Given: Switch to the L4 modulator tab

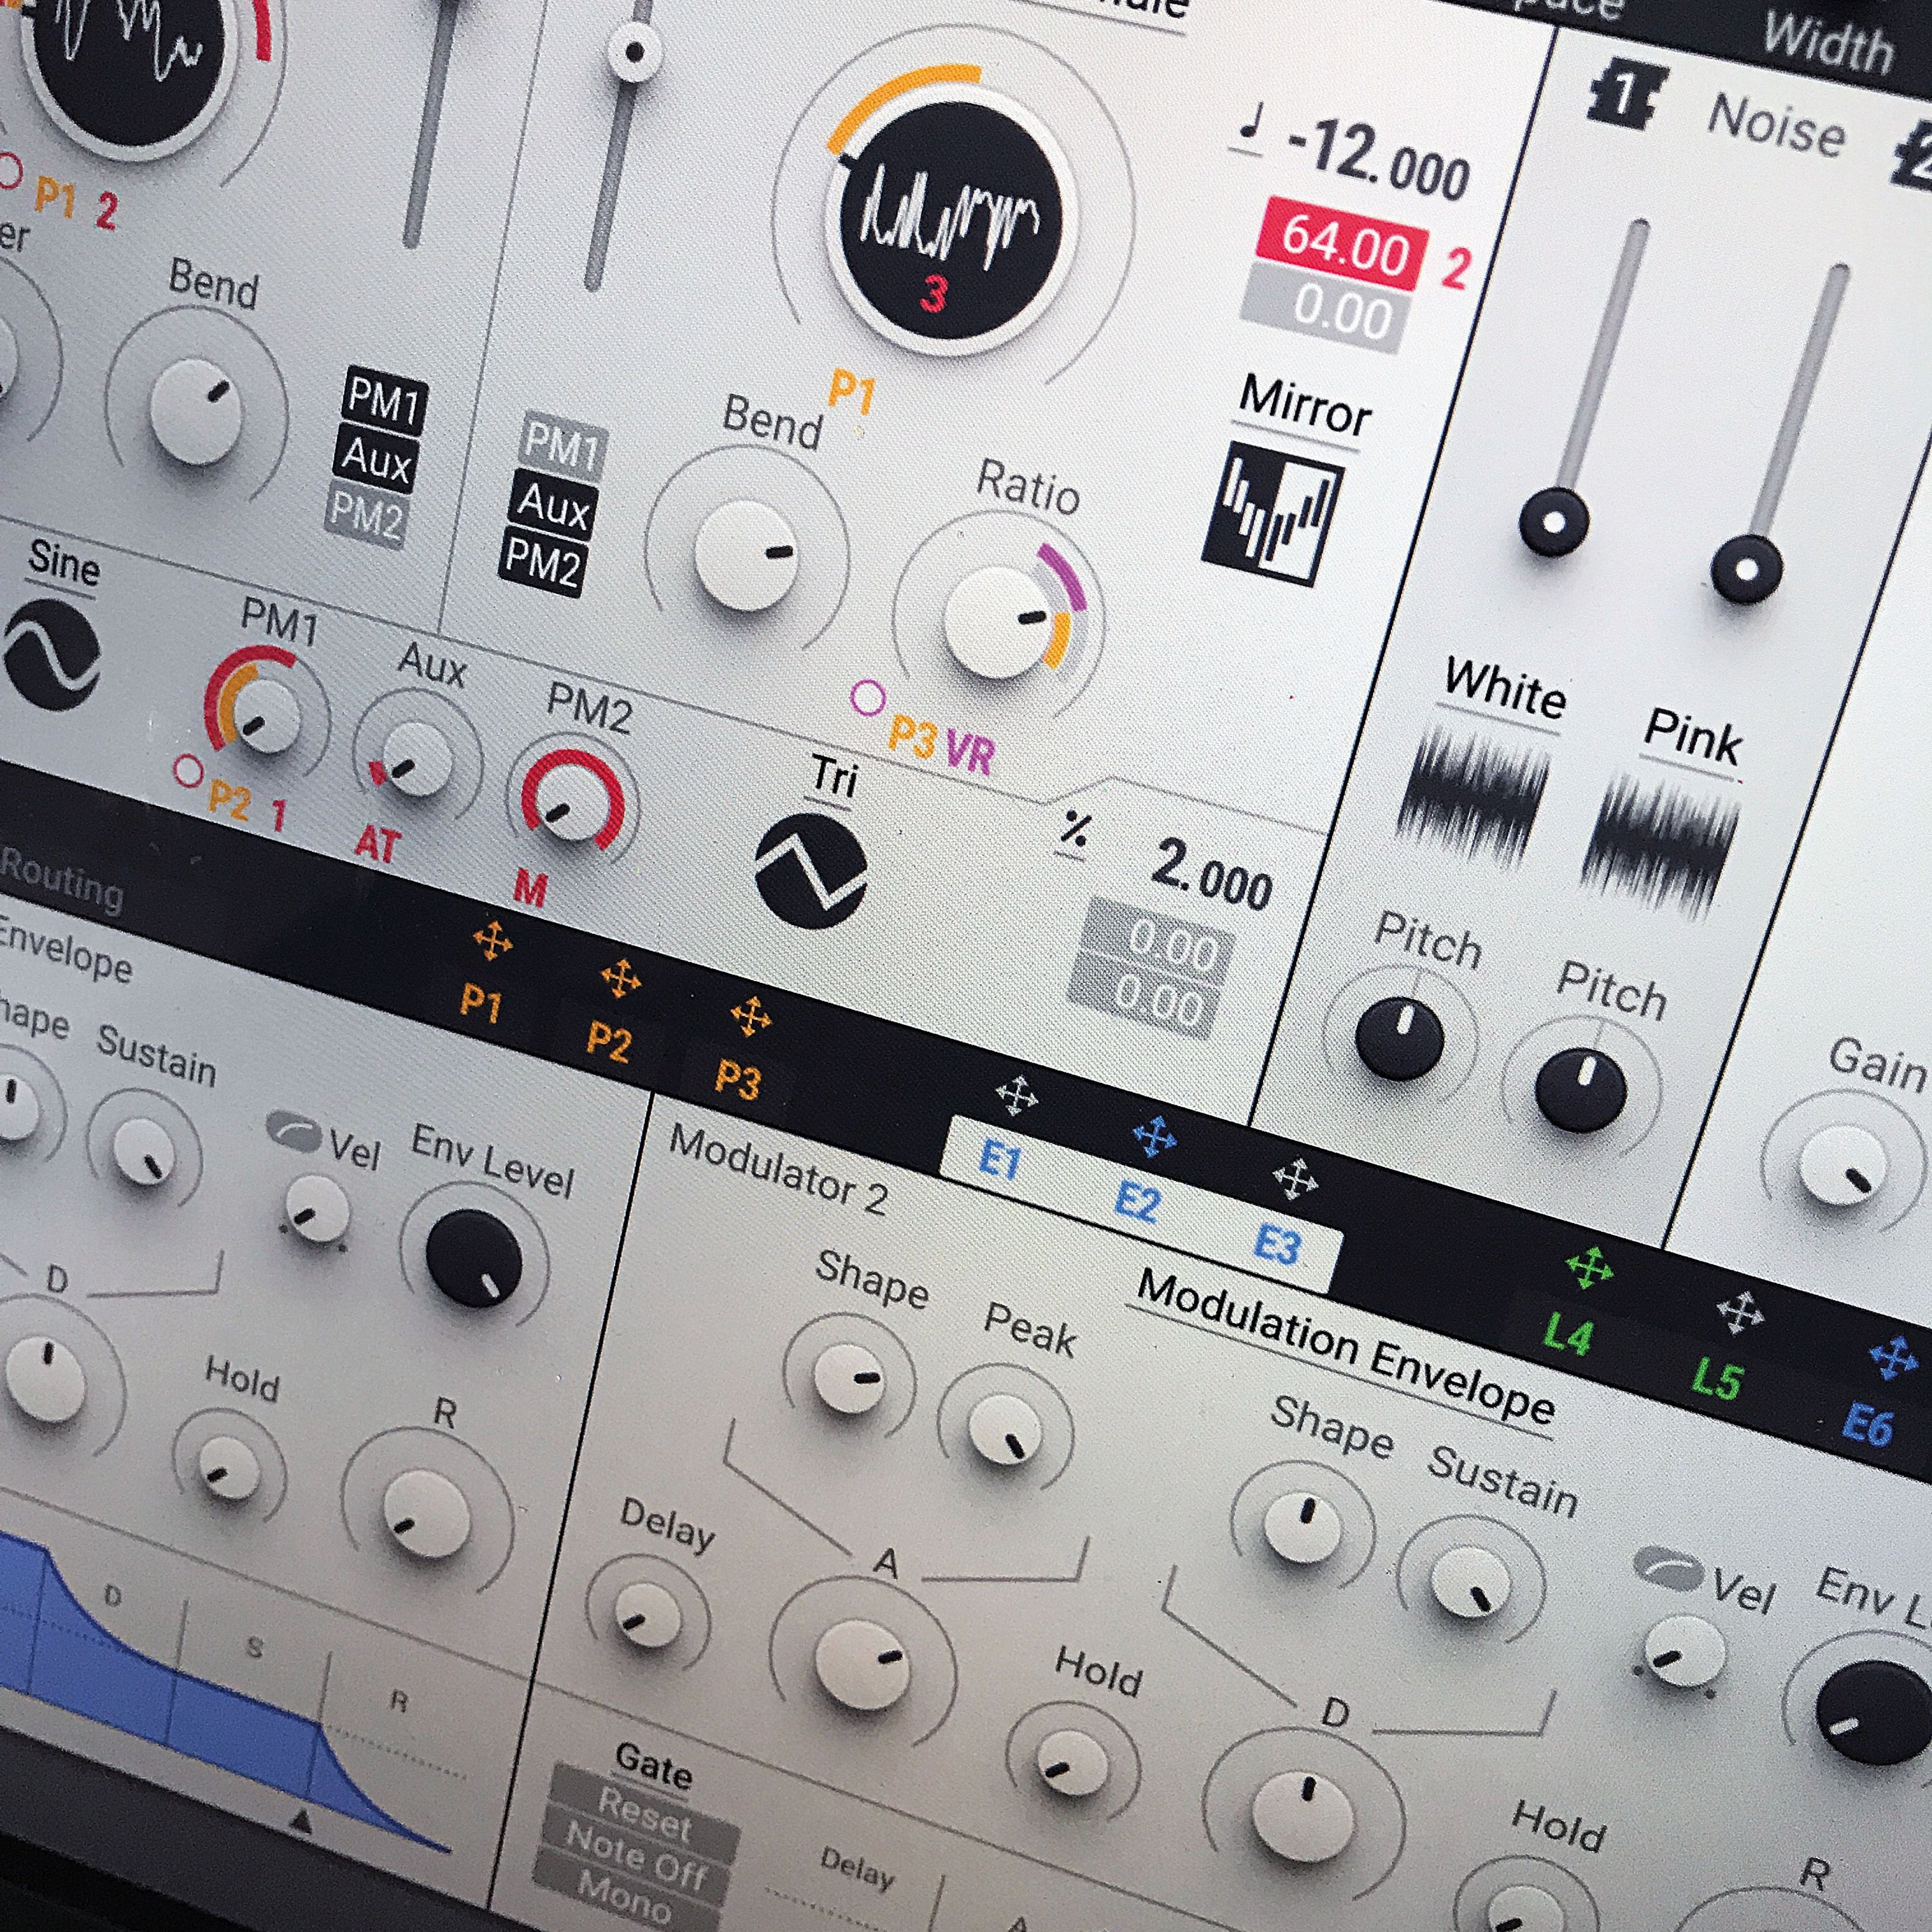Looking at the screenshot, I should tap(1568, 1334).
